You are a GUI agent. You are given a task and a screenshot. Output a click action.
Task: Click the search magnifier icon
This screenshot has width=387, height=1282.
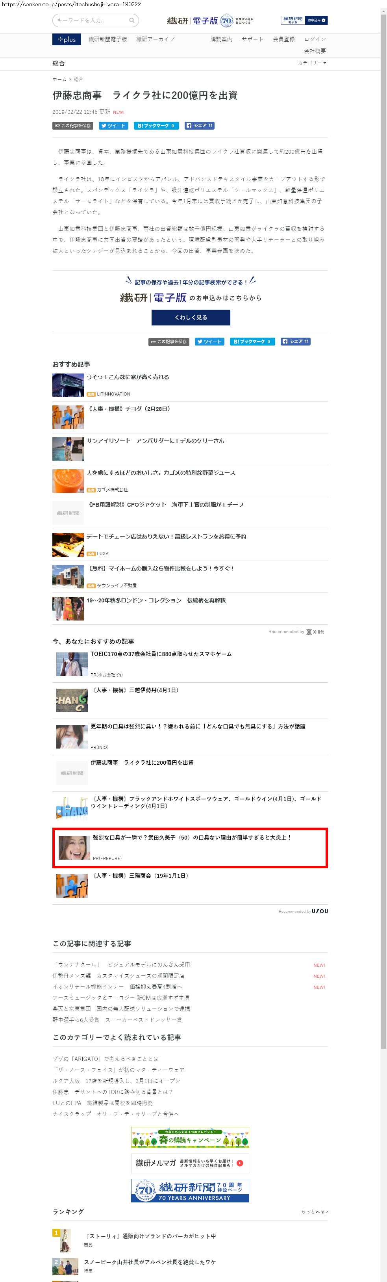click(132, 20)
